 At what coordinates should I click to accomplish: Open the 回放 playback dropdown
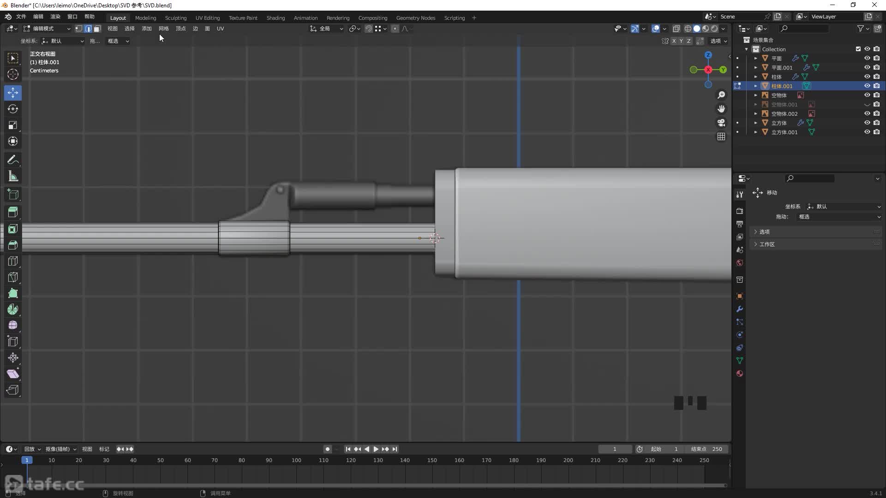32,449
